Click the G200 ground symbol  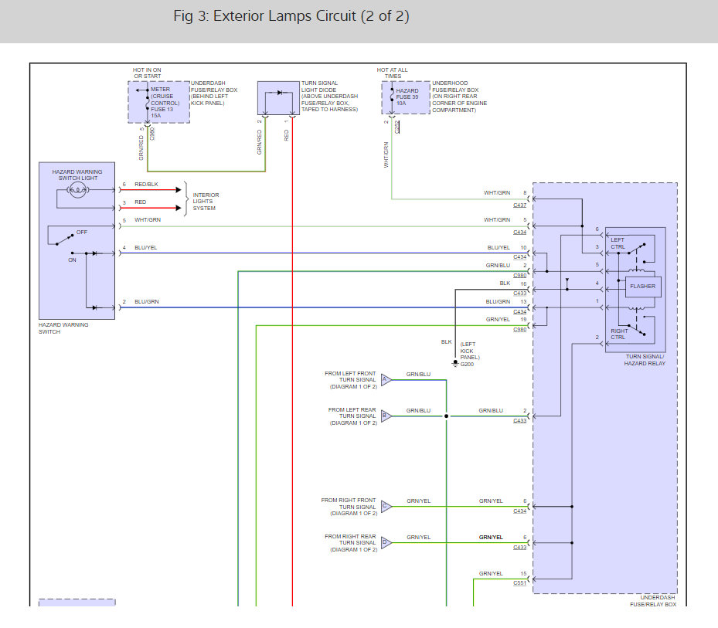(x=455, y=363)
